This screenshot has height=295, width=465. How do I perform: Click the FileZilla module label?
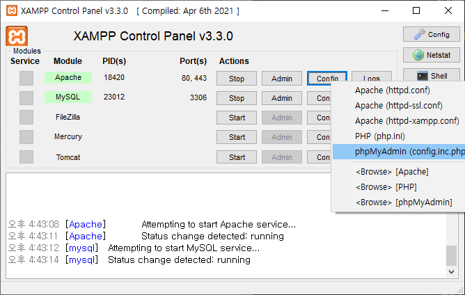(x=68, y=117)
